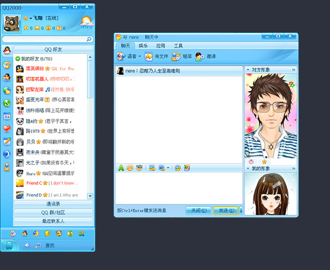Open font settings with green A icon

point(121,168)
